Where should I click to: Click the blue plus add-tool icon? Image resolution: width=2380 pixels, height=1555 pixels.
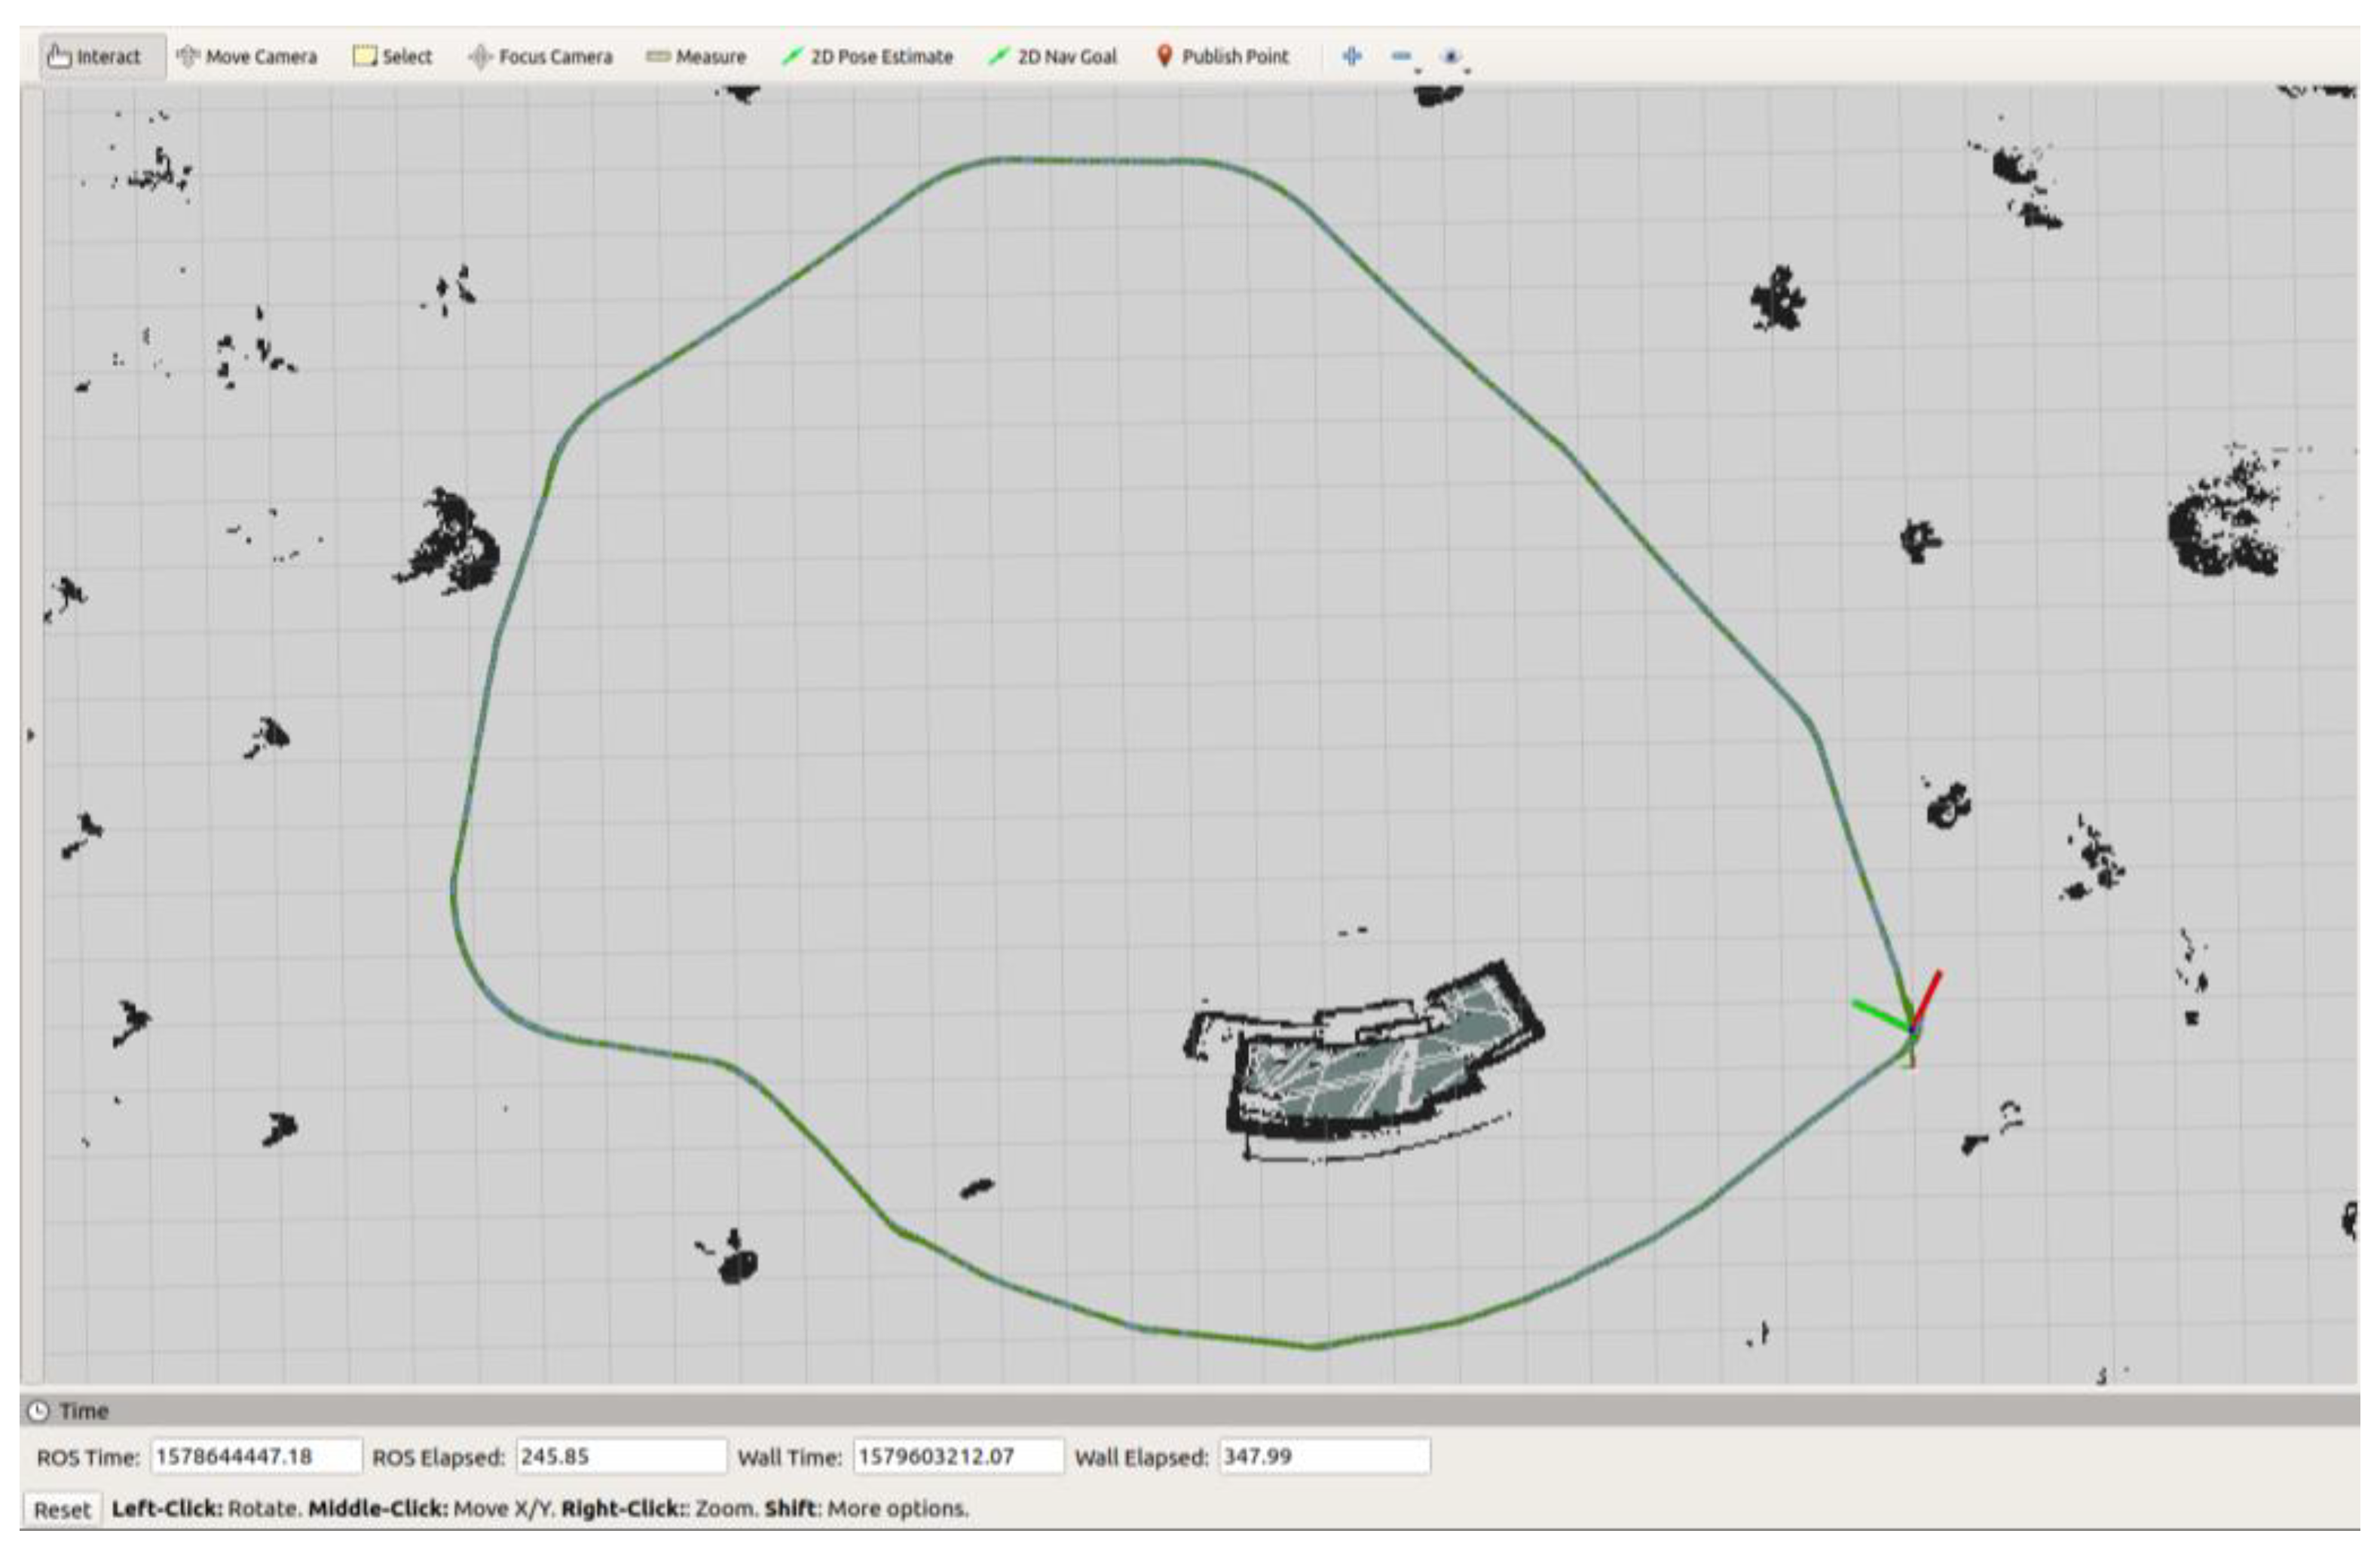tap(1352, 56)
